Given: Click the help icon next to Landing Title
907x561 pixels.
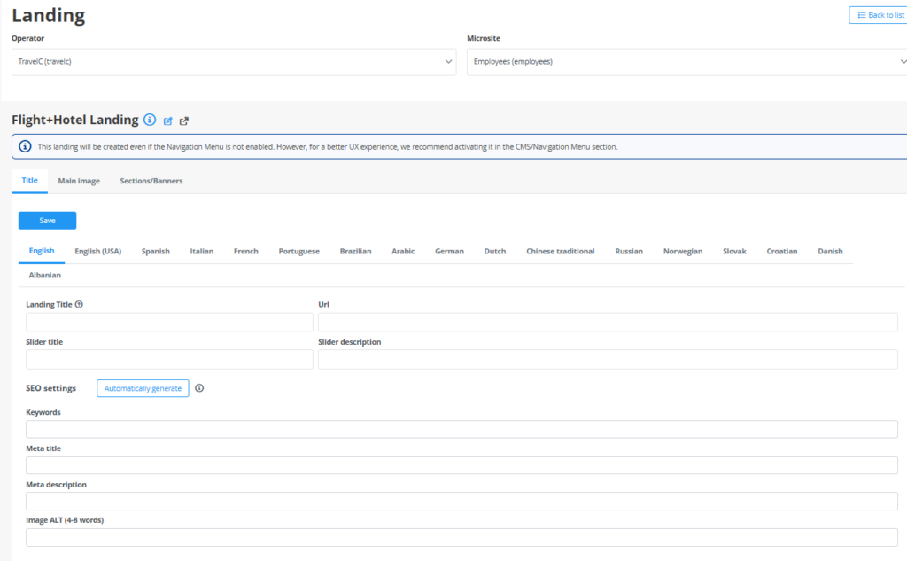Looking at the screenshot, I should (80, 304).
